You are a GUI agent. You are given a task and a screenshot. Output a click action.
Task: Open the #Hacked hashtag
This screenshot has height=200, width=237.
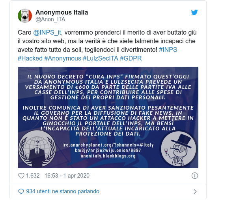(x=30, y=58)
